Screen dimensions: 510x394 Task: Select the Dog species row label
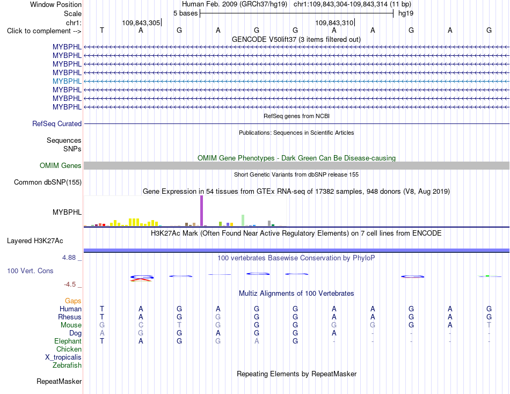click(x=75, y=333)
